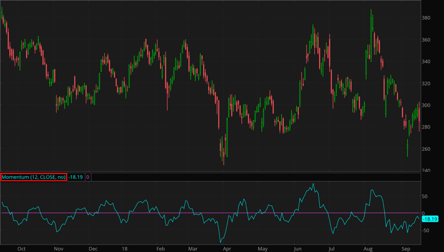Image resolution: width=444 pixels, height=252 pixels.
Task: Click the Jul label on time axis
Action: [332, 249]
